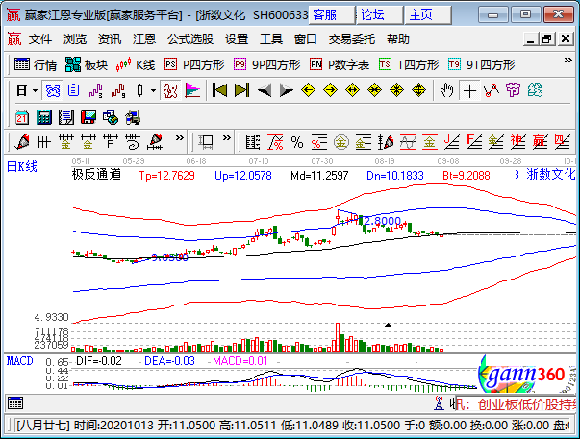Select the hand pan tool

tap(446, 90)
